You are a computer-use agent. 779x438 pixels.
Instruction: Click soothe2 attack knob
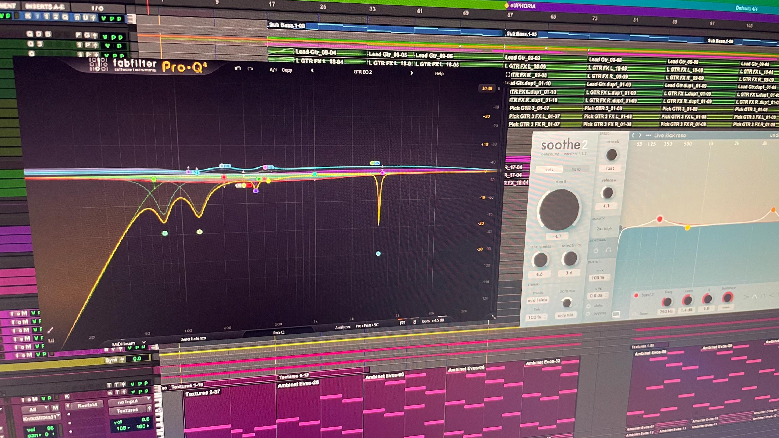[611, 155]
